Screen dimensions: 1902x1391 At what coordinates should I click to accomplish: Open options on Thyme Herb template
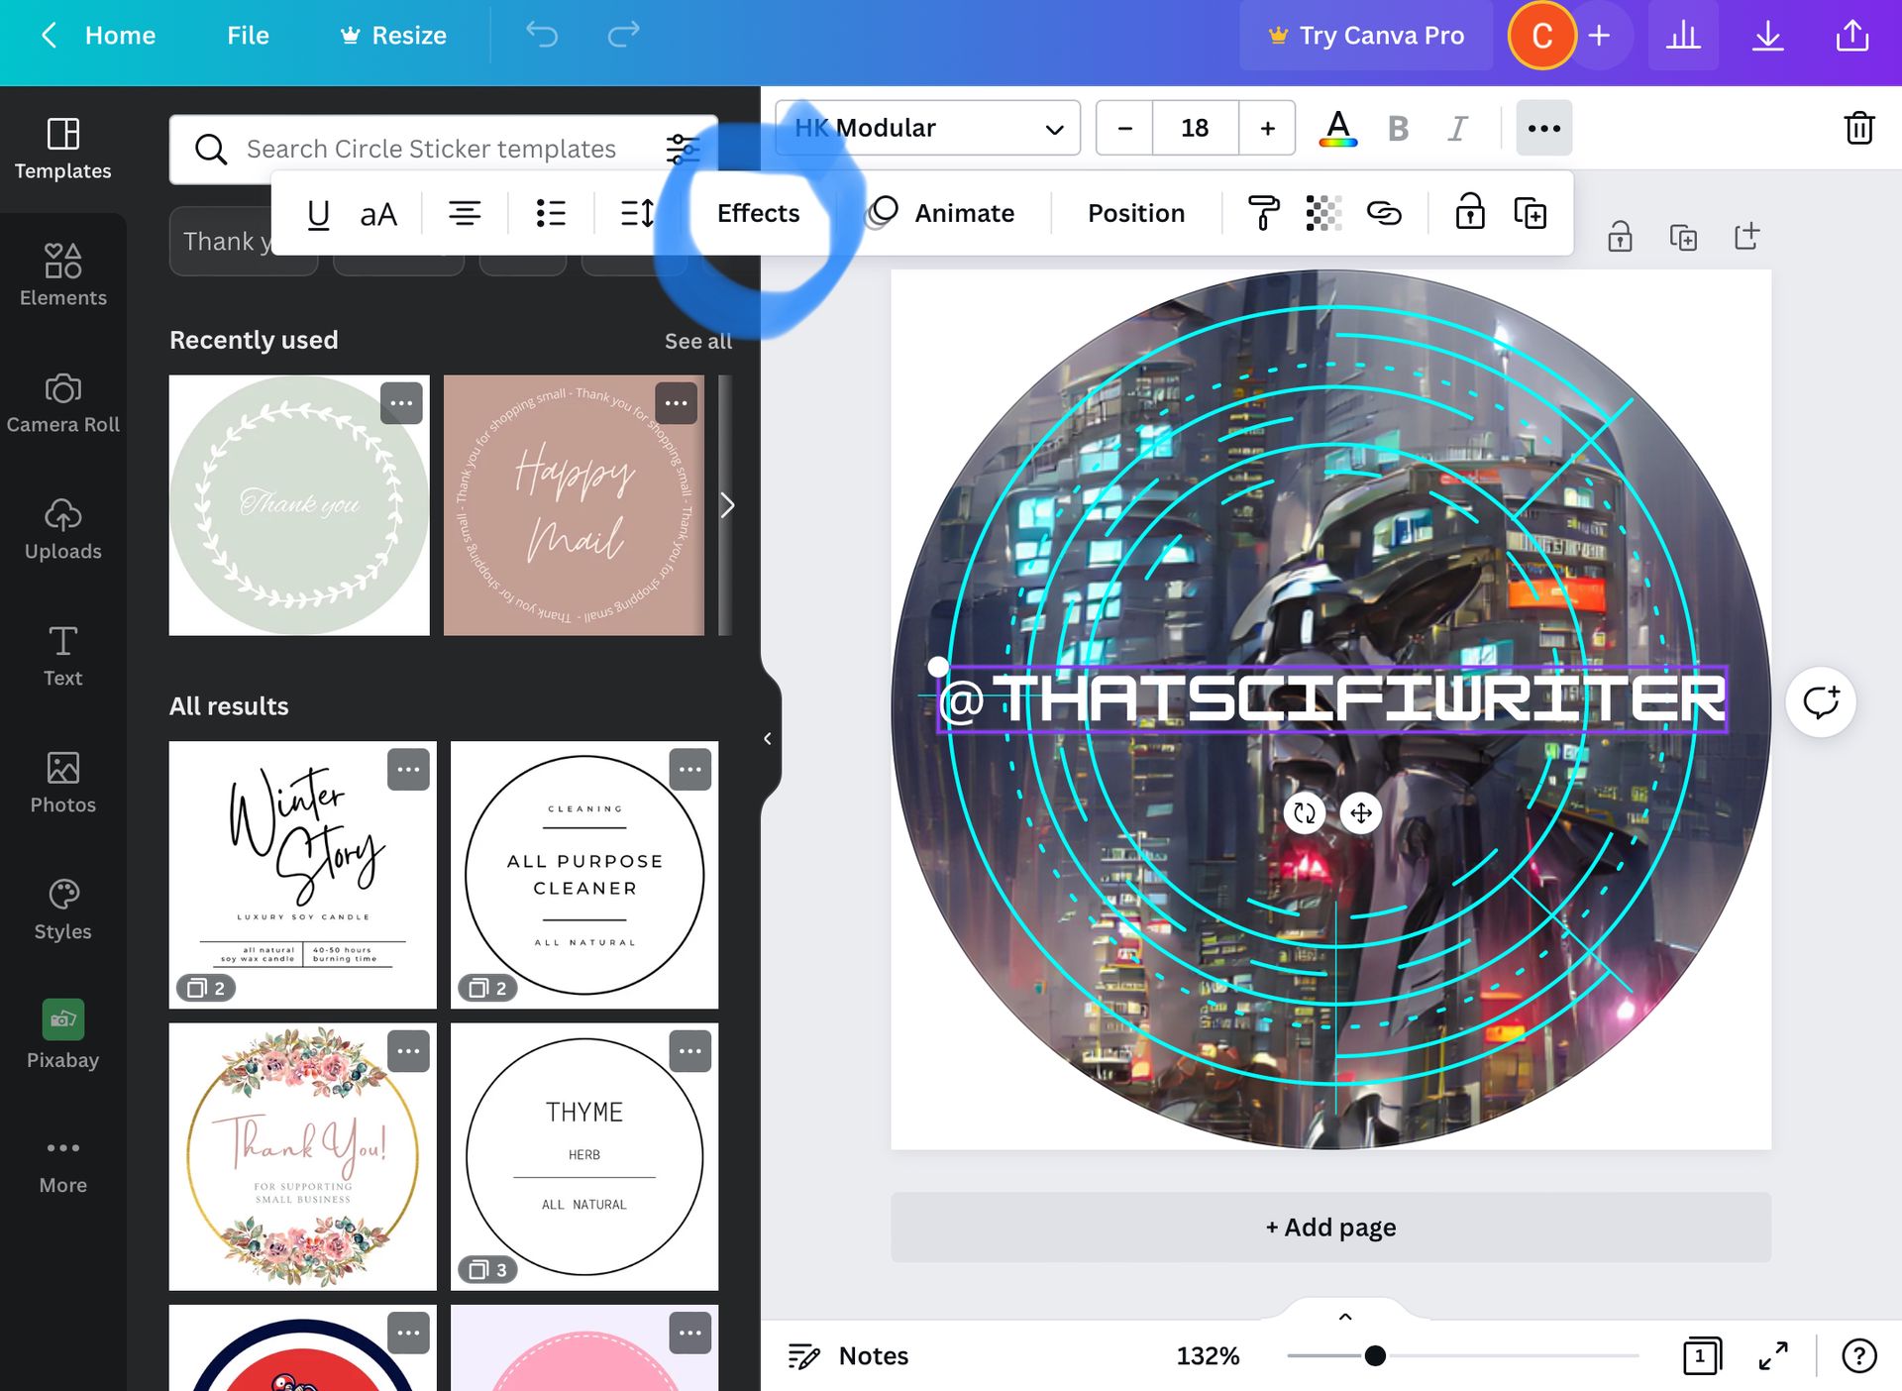pyautogui.click(x=690, y=1051)
